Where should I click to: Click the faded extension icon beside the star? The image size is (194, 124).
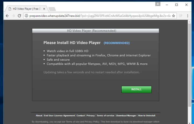(x=181, y=16)
